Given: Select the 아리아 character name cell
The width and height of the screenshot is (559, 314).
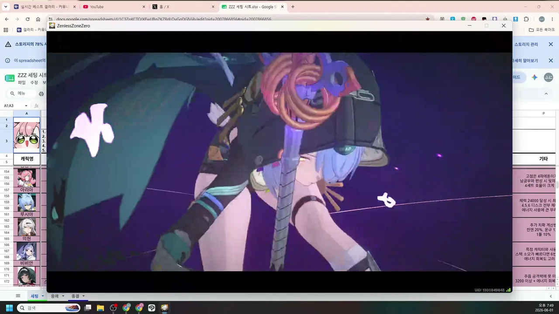Looking at the screenshot, I should tap(27, 190).
